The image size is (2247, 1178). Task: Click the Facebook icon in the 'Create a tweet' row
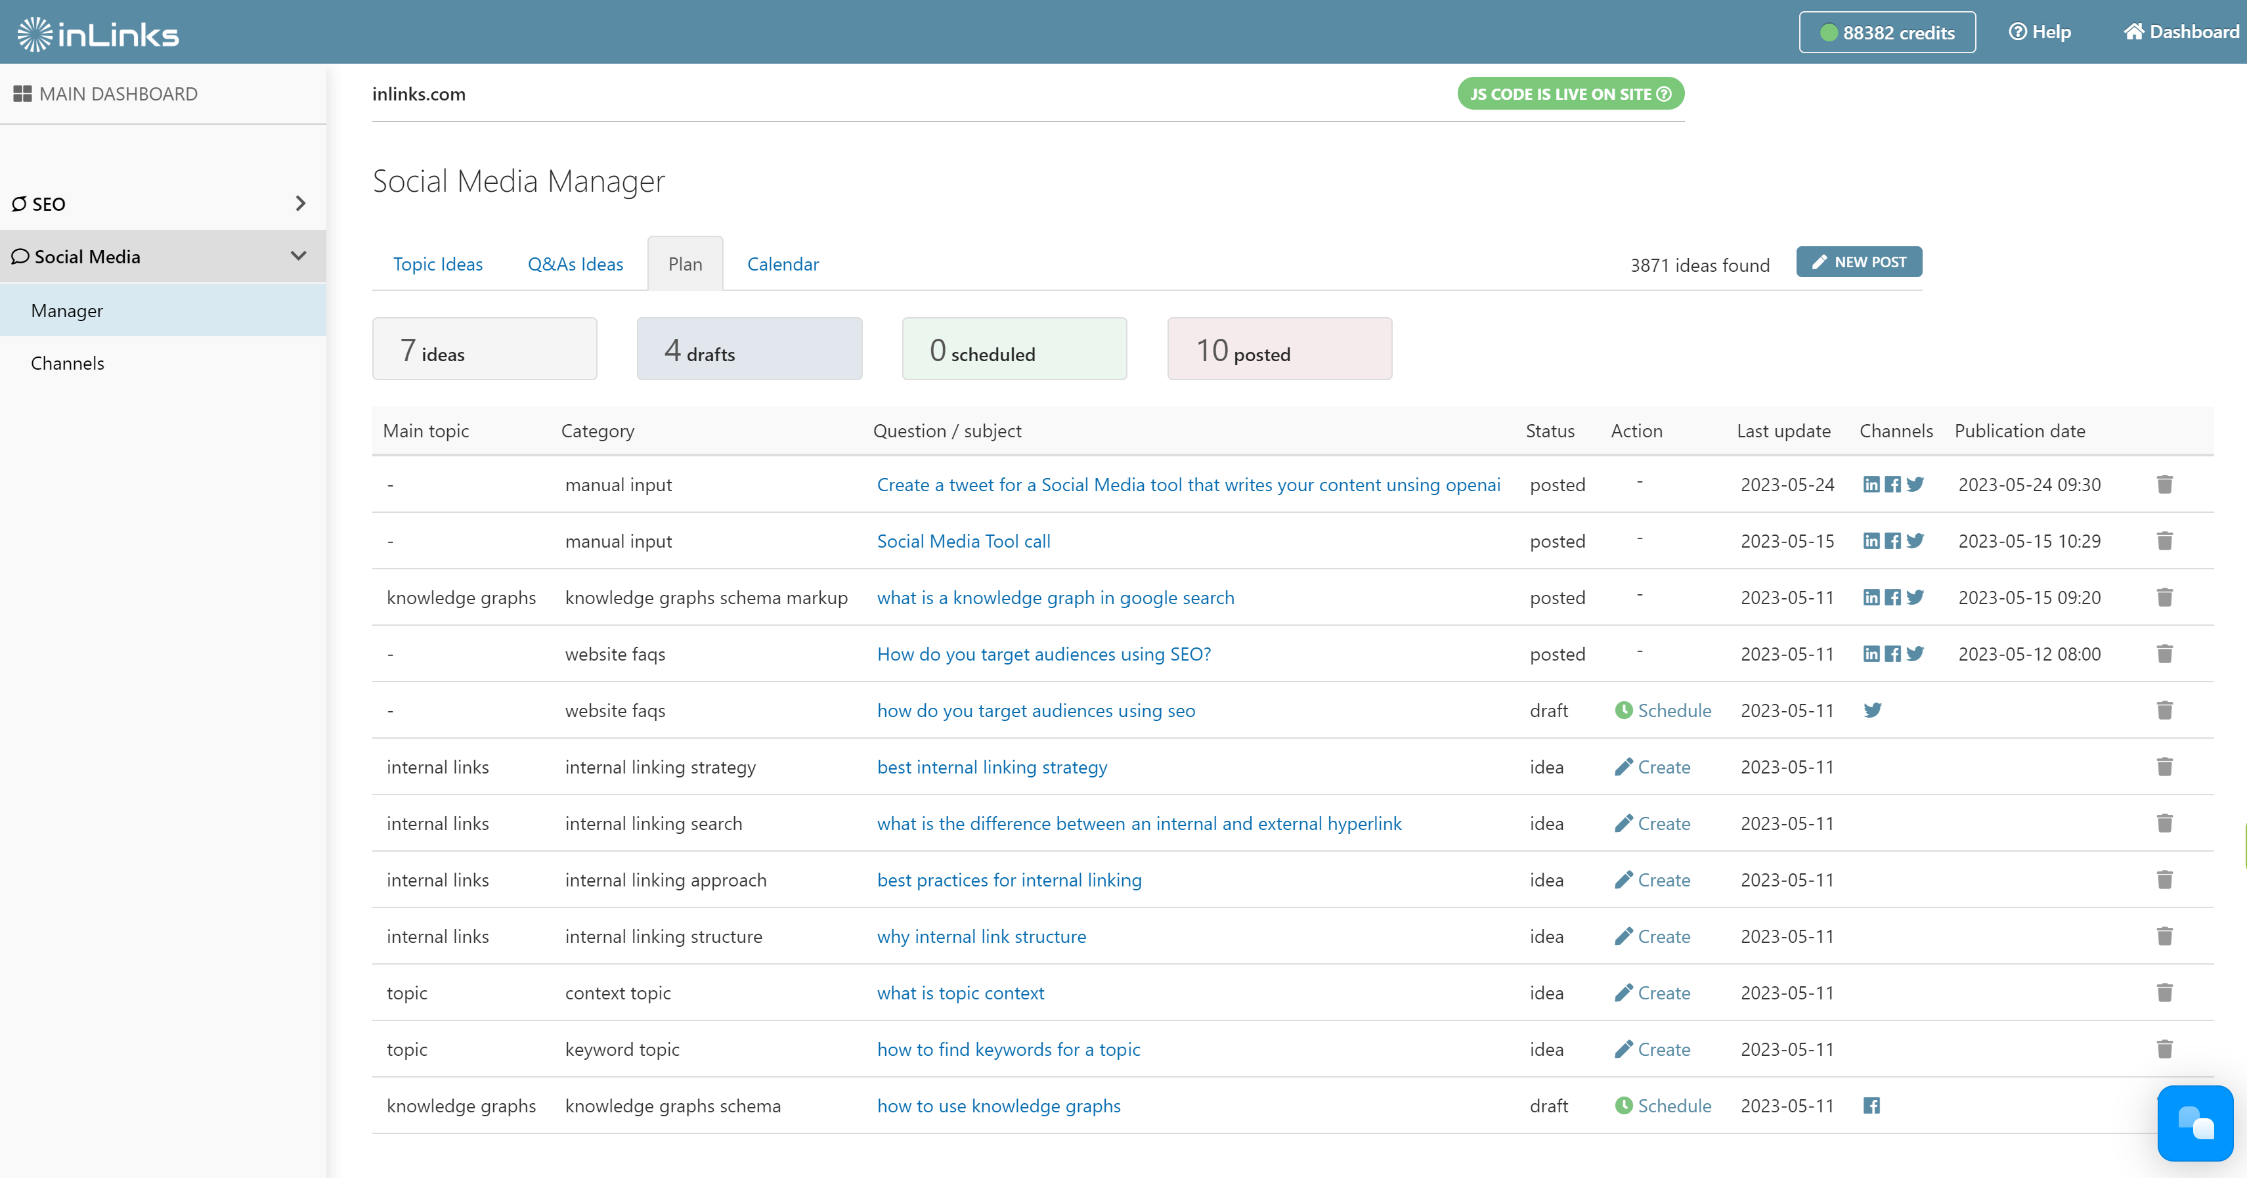click(x=1892, y=485)
